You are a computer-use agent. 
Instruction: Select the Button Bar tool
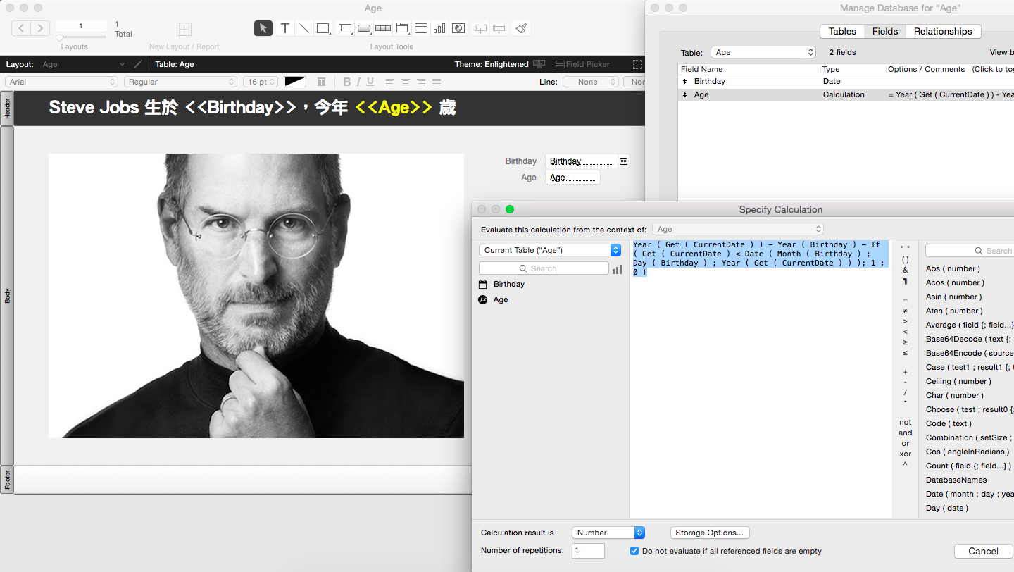click(383, 28)
